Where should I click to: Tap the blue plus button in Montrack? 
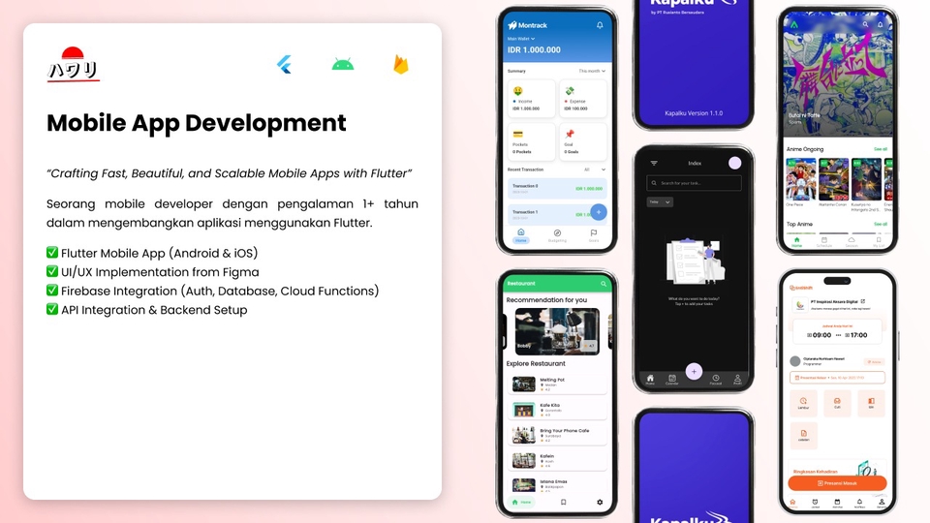(599, 212)
